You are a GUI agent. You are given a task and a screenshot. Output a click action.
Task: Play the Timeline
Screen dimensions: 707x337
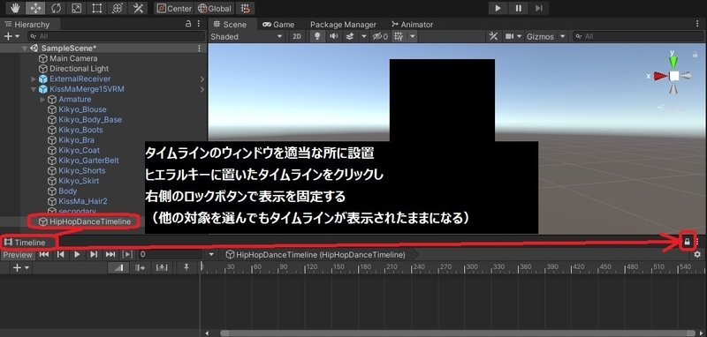[77, 255]
